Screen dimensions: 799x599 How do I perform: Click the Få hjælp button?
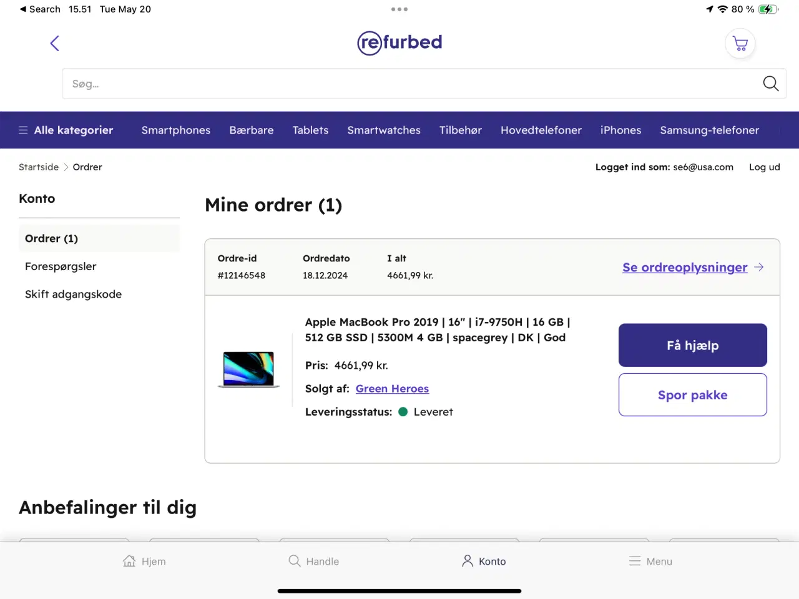(693, 345)
